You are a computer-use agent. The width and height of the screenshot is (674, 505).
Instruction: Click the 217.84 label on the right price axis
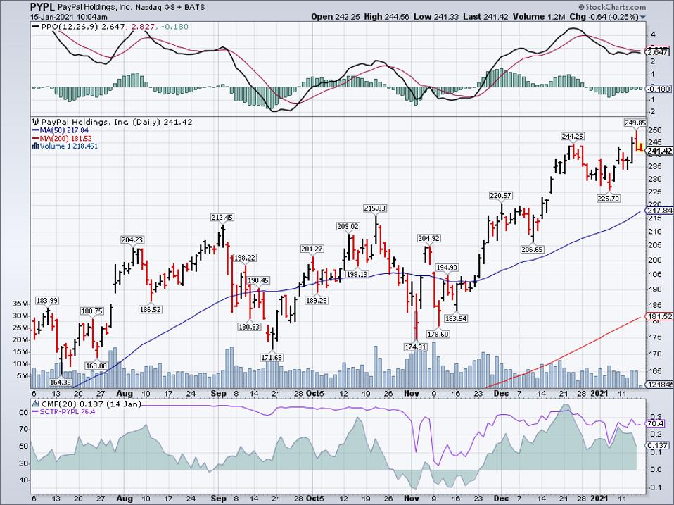(659, 211)
